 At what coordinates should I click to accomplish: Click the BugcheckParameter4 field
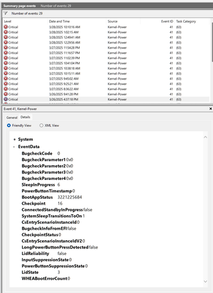coord(47,178)
